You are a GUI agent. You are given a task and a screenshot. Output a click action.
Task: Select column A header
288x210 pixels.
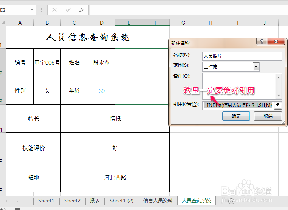click(20, 23)
